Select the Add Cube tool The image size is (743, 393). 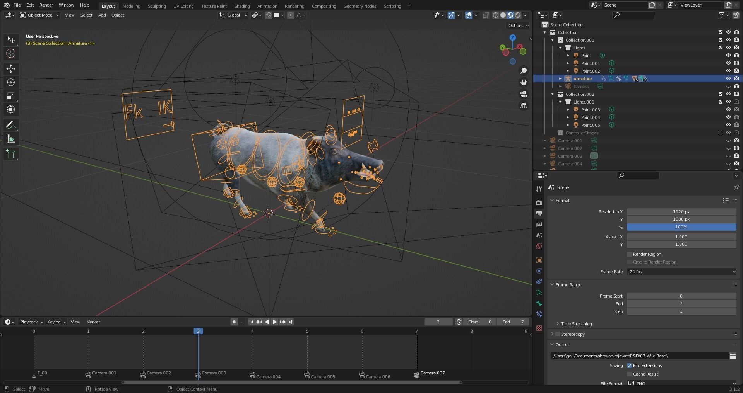11,154
